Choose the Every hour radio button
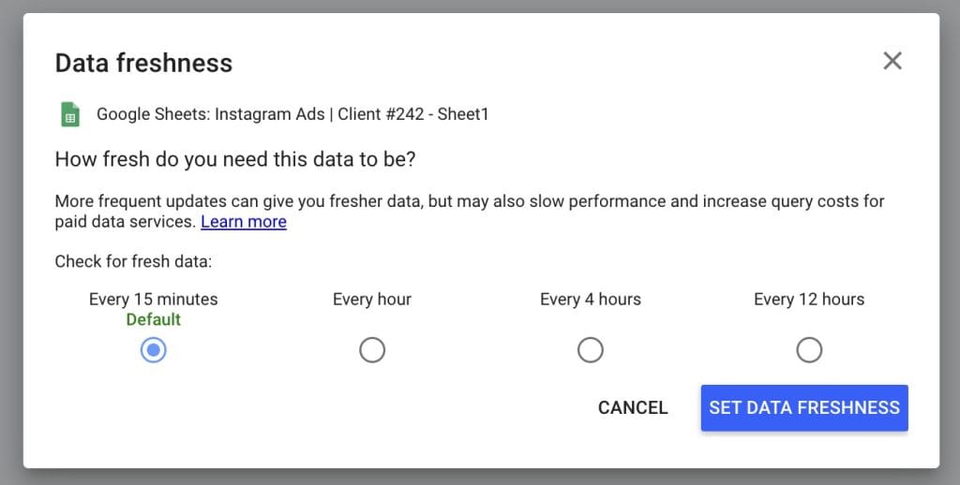The width and height of the screenshot is (960, 485). click(372, 350)
